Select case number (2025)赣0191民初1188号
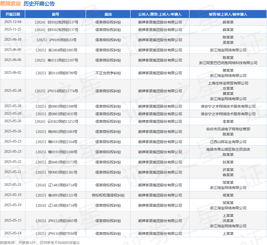 click(57, 152)
